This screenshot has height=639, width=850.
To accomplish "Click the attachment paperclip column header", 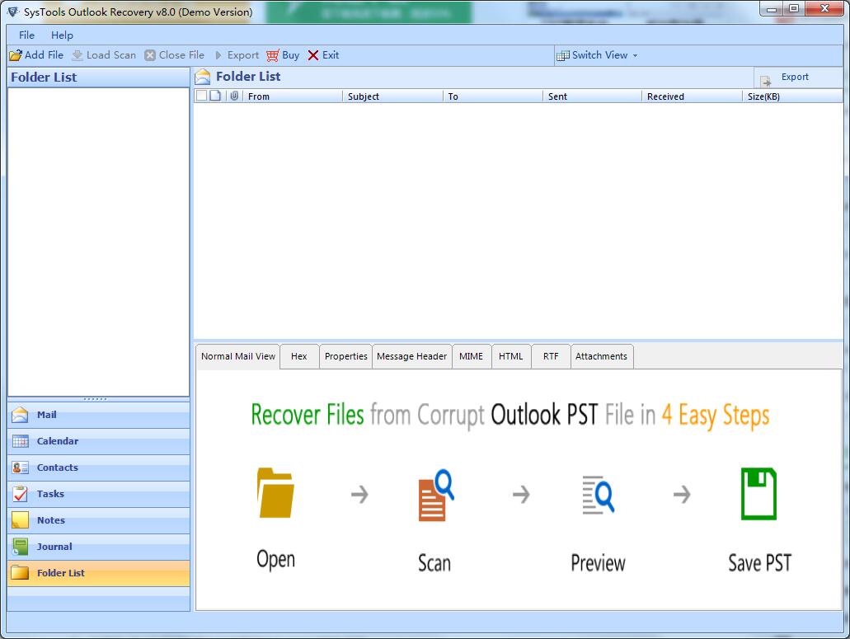I will (x=234, y=96).
